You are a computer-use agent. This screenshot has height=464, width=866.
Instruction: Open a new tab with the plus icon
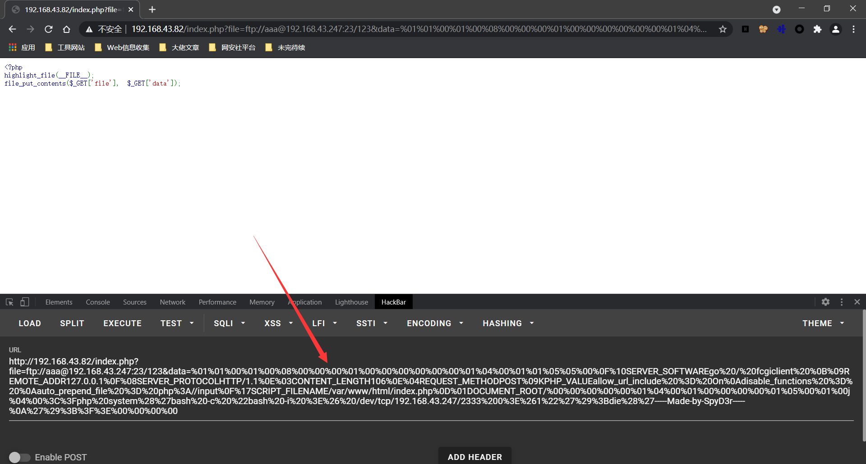[152, 9]
